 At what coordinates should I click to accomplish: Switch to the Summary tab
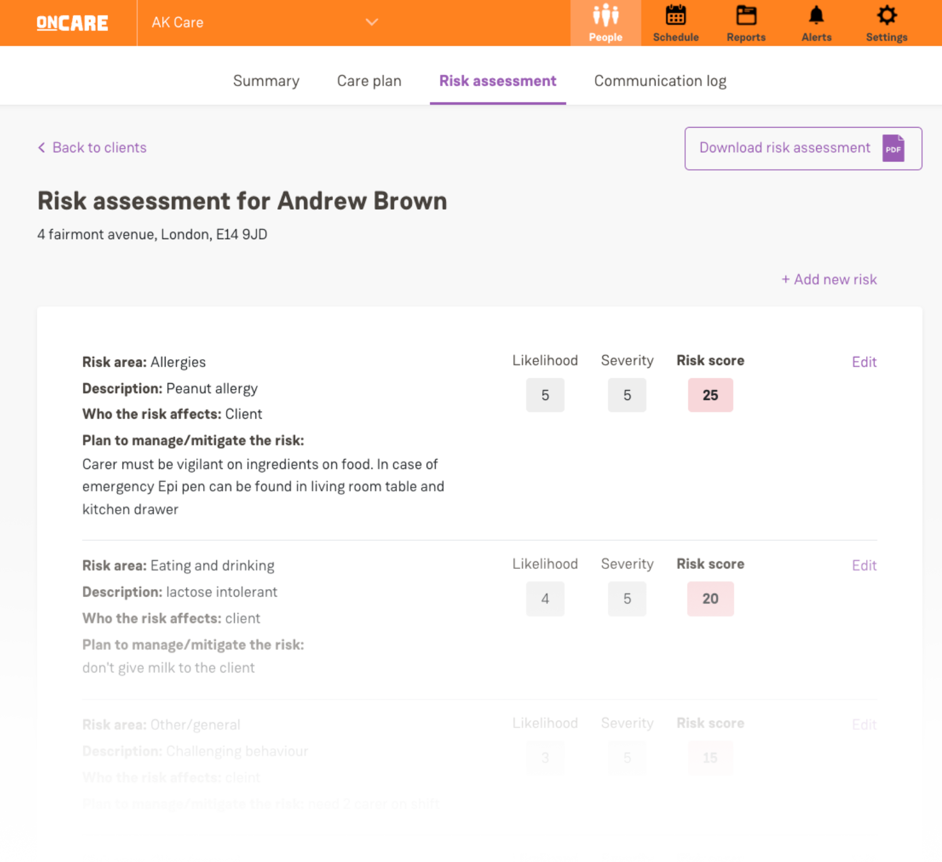(266, 81)
